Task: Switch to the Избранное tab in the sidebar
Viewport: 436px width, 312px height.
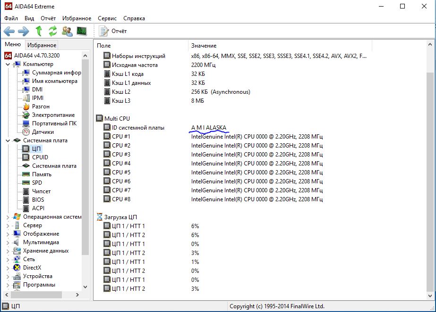Action: coord(42,45)
